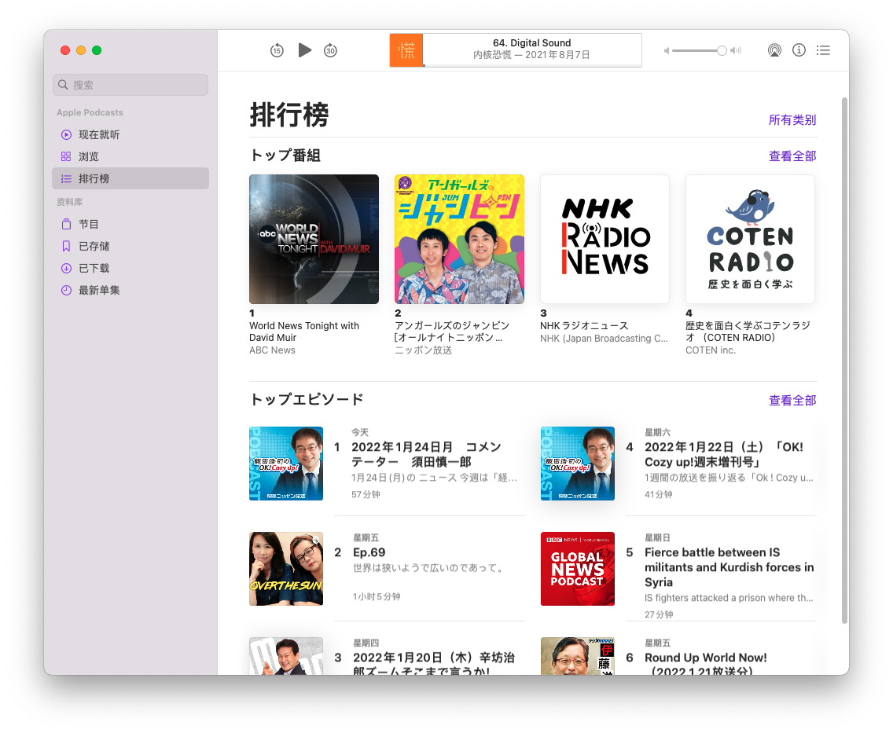Open the Up Next queue list
This screenshot has height=733, width=893.
[823, 50]
